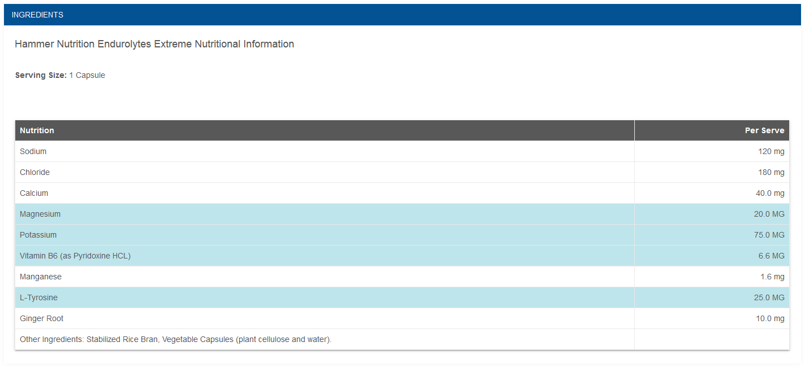The width and height of the screenshot is (805, 368).
Task: Click the 'Per Serve' column header
Action: coord(764,130)
